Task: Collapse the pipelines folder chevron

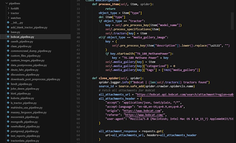Action: pyautogui.click(x=7, y=3)
